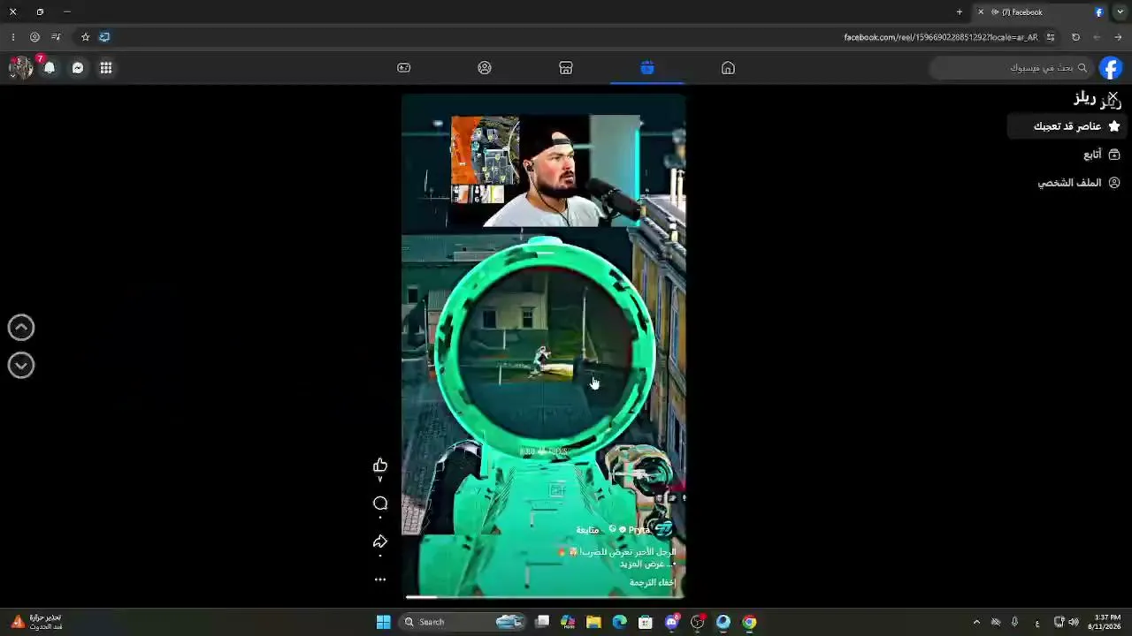Open Messenger chats

tap(78, 68)
